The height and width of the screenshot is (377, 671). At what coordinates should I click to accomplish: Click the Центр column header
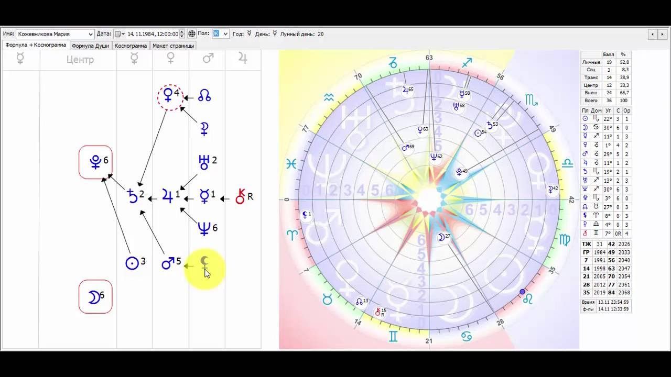pyautogui.click(x=80, y=60)
